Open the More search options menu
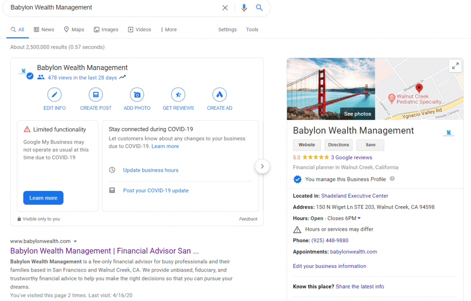The height and width of the screenshot is (301, 471). pyautogui.click(x=169, y=30)
